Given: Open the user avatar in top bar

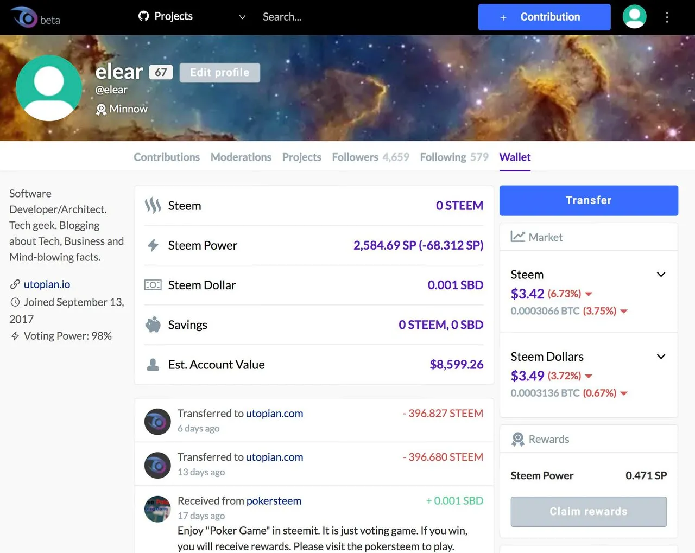Looking at the screenshot, I should (x=634, y=17).
